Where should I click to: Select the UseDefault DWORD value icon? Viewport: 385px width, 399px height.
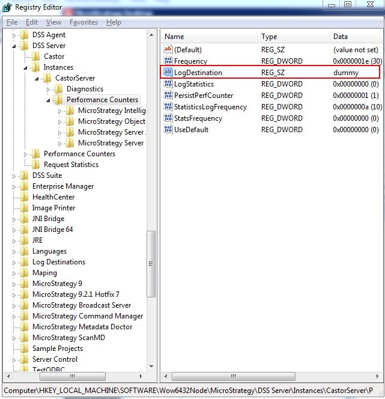click(x=168, y=130)
